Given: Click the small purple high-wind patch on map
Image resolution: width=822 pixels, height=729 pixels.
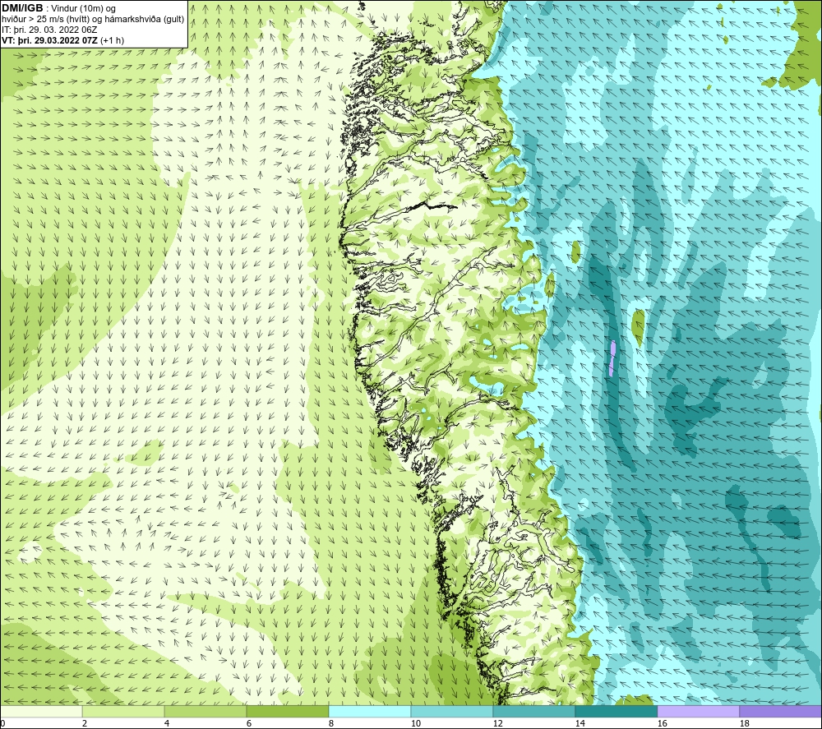Looking at the screenshot, I should click(x=612, y=358).
